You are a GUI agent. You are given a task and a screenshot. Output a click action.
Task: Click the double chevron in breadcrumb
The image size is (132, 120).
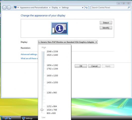click(x=18, y=7)
